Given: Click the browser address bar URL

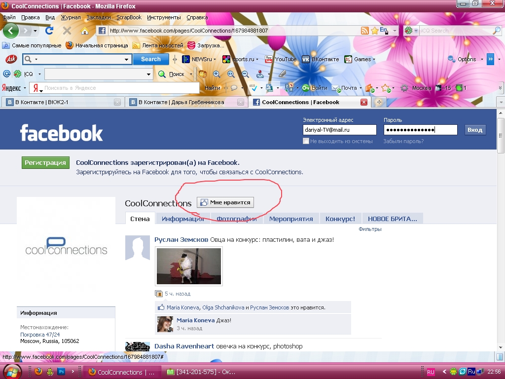Looking at the screenshot, I should [189, 31].
